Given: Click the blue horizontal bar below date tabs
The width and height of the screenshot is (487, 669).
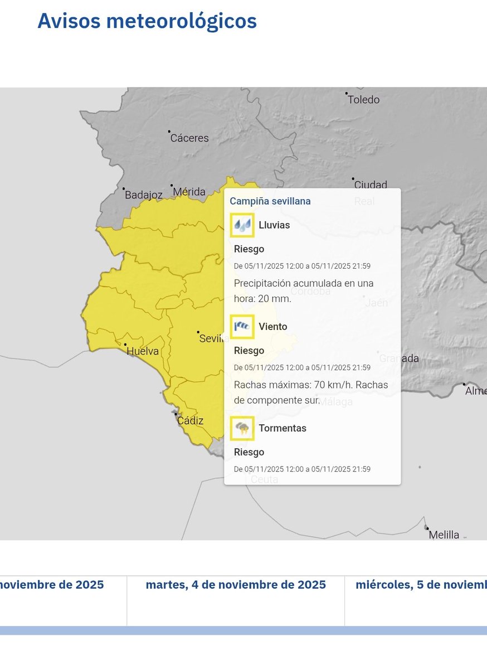Looking at the screenshot, I should 244,631.
